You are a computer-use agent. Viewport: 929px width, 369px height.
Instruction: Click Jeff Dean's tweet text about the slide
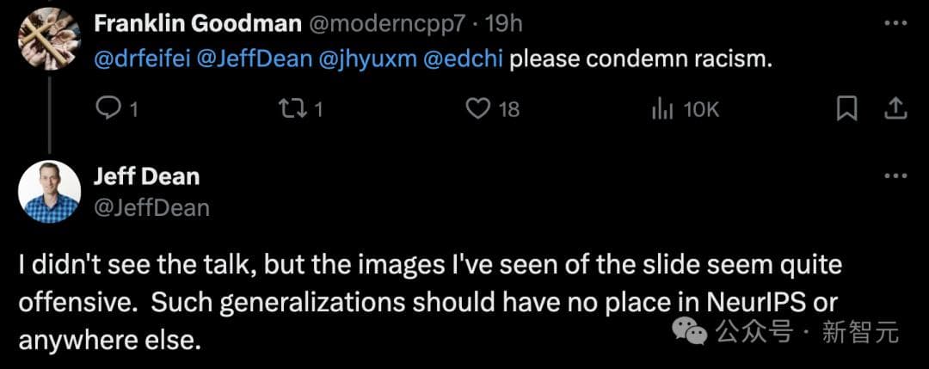428,303
